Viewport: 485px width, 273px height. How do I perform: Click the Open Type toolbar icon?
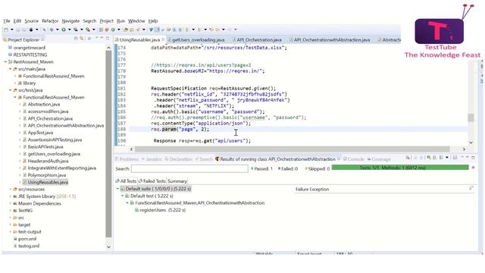click(x=126, y=30)
